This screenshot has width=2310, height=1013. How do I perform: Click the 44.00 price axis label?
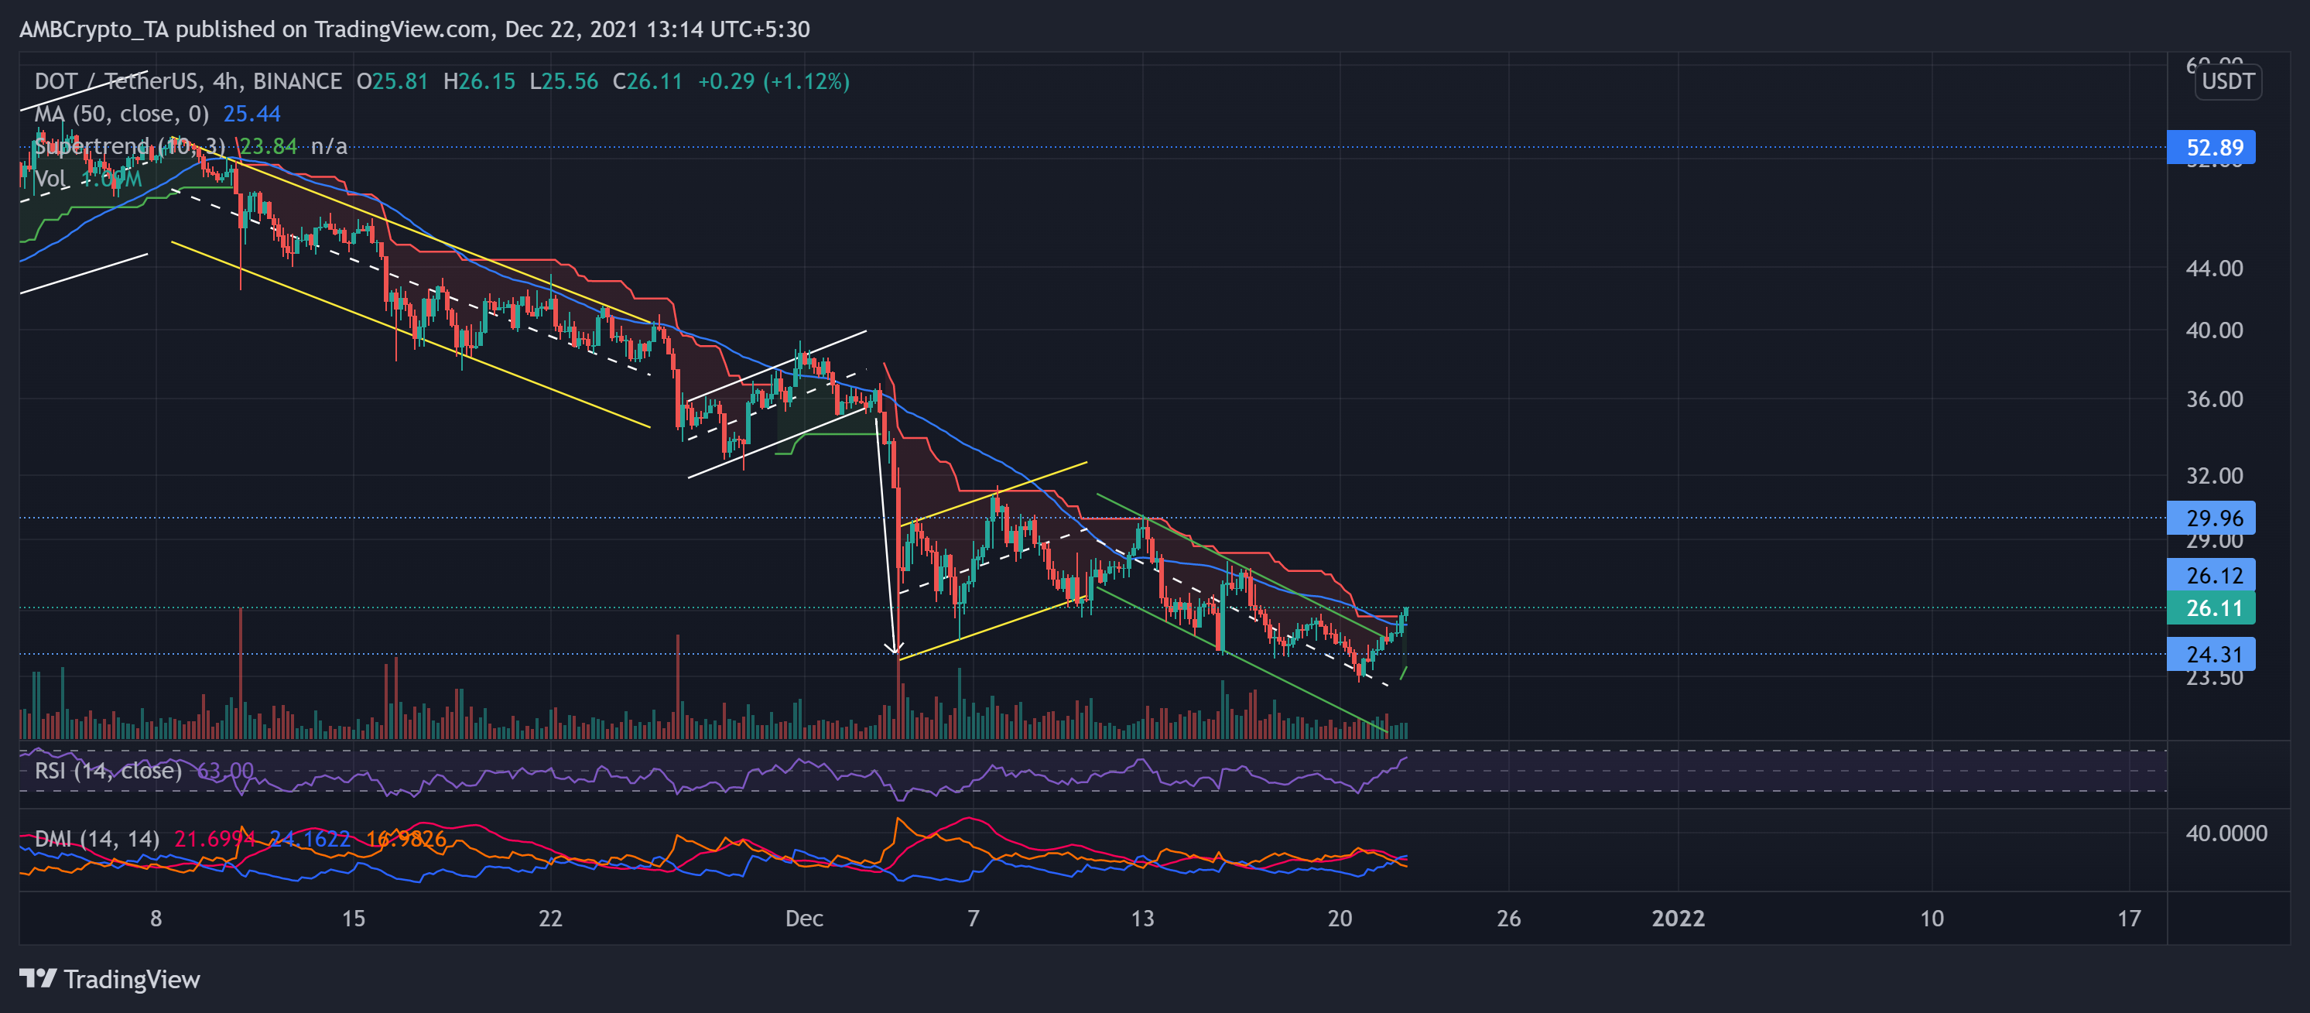coord(2214,268)
